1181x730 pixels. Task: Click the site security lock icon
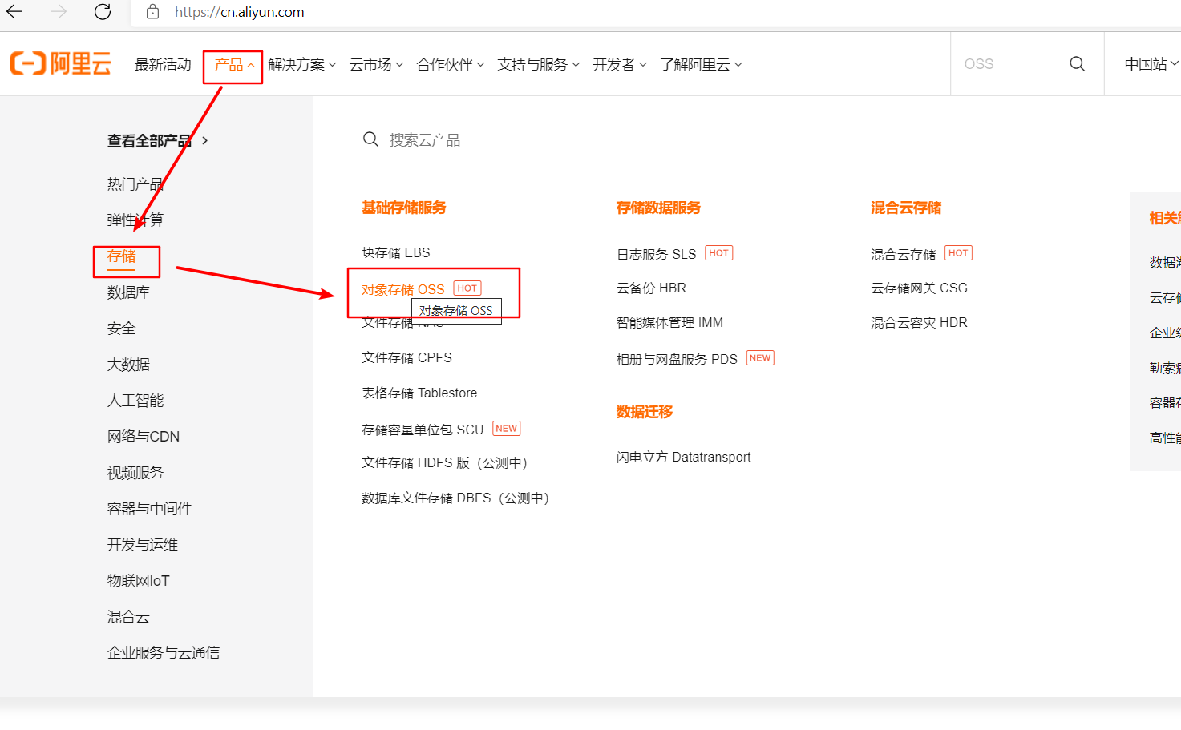pyautogui.click(x=153, y=12)
